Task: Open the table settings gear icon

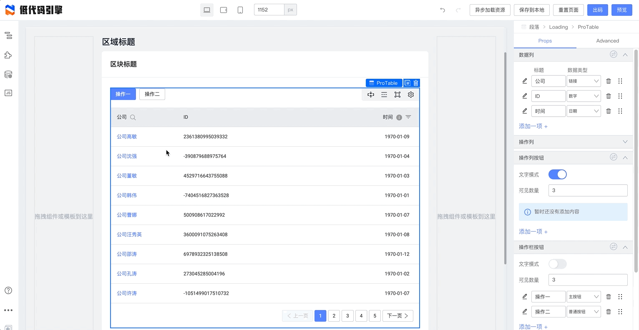Action: point(411,95)
